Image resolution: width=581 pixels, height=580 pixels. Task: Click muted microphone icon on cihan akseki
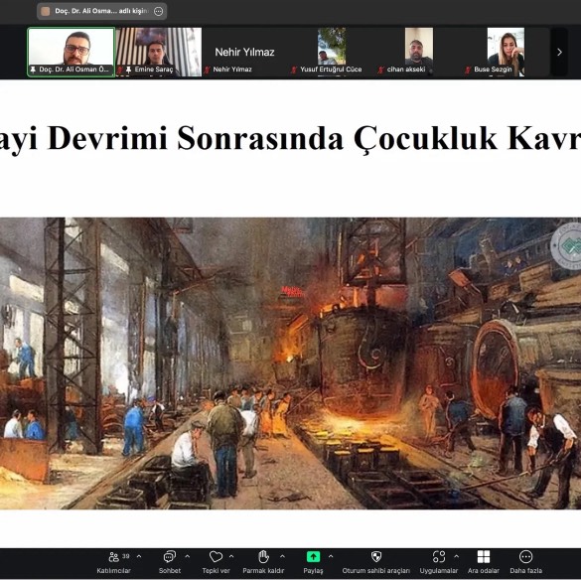point(381,70)
